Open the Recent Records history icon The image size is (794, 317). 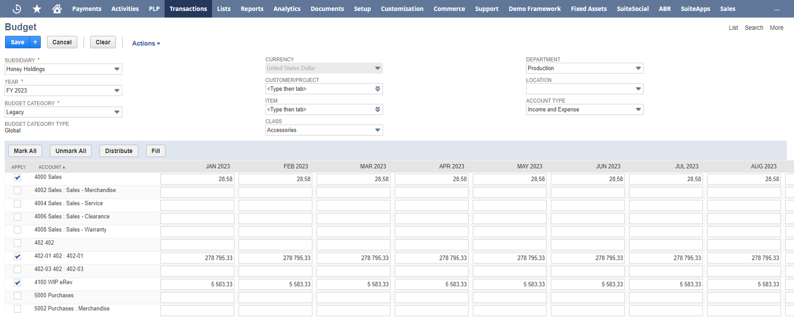point(17,8)
